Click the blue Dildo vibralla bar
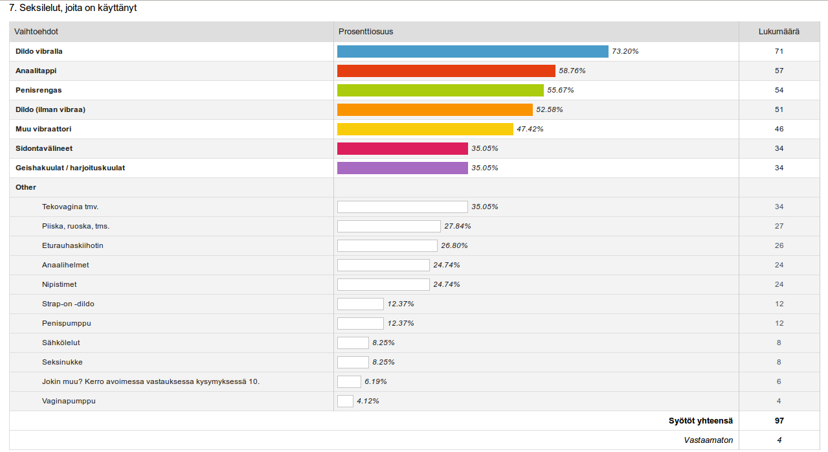This screenshot has width=828, height=452. point(473,51)
